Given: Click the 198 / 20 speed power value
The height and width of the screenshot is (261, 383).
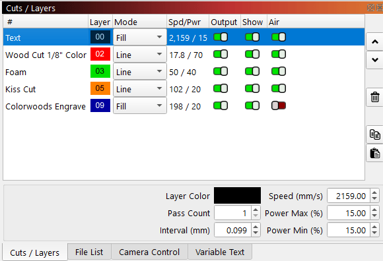Looking at the screenshot, I should click(185, 107).
